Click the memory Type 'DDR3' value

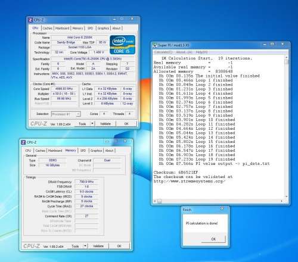52,160
